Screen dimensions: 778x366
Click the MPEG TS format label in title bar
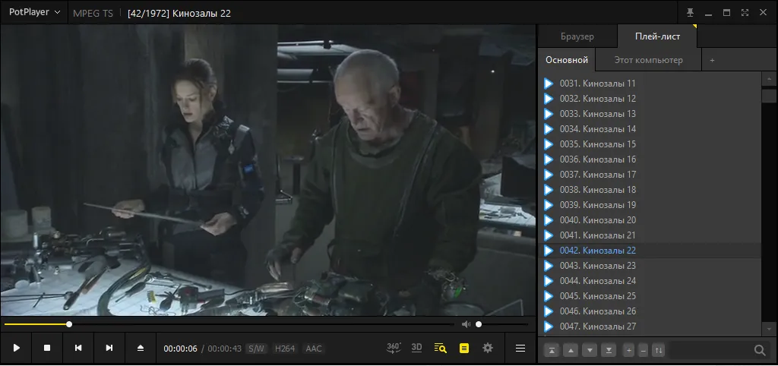point(93,14)
